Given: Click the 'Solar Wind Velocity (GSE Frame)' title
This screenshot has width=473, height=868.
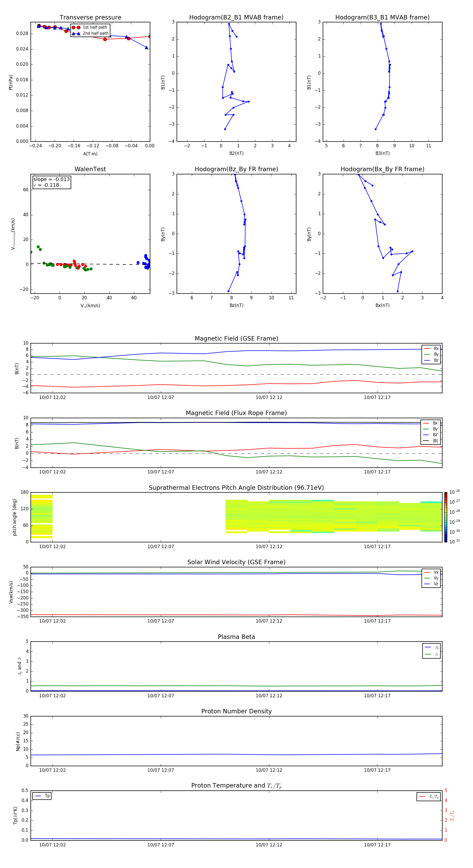Looking at the screenshot, I should [236, 562].
